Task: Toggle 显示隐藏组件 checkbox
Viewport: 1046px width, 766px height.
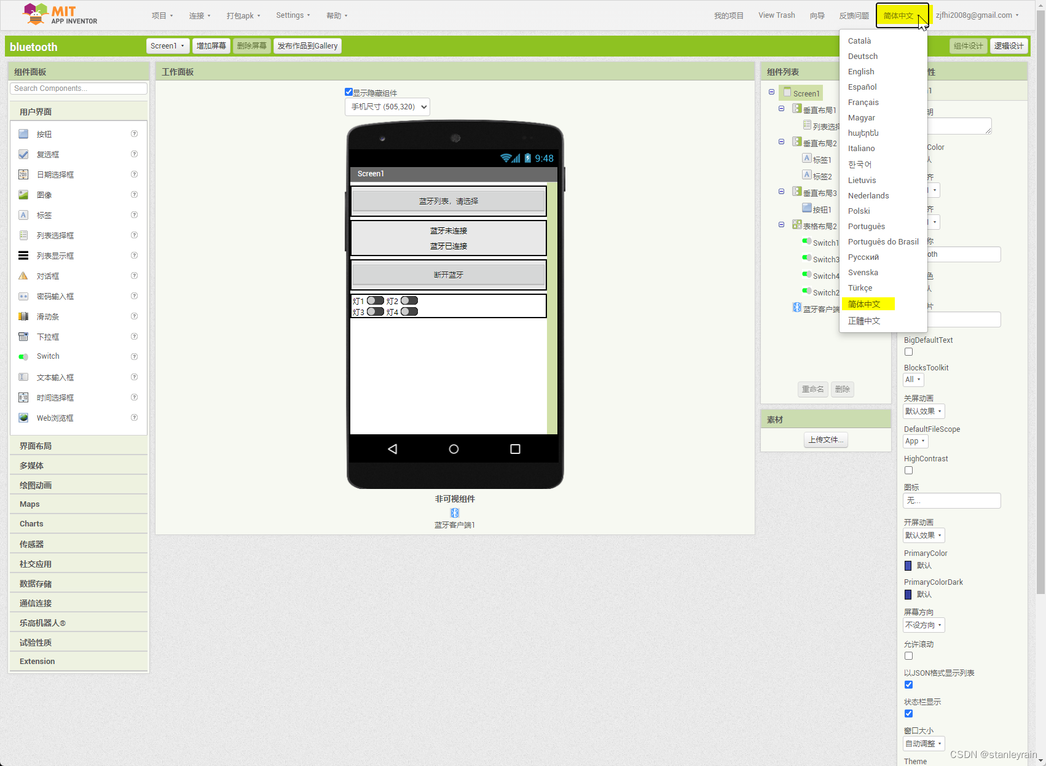Action: tap(348, 92)
